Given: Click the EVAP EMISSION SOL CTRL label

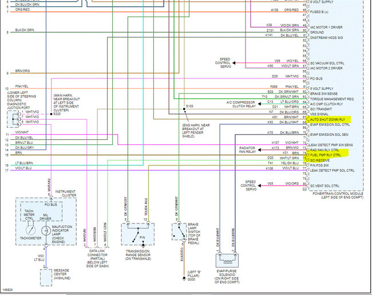Looking at the screenshot, I should point(330,125).
